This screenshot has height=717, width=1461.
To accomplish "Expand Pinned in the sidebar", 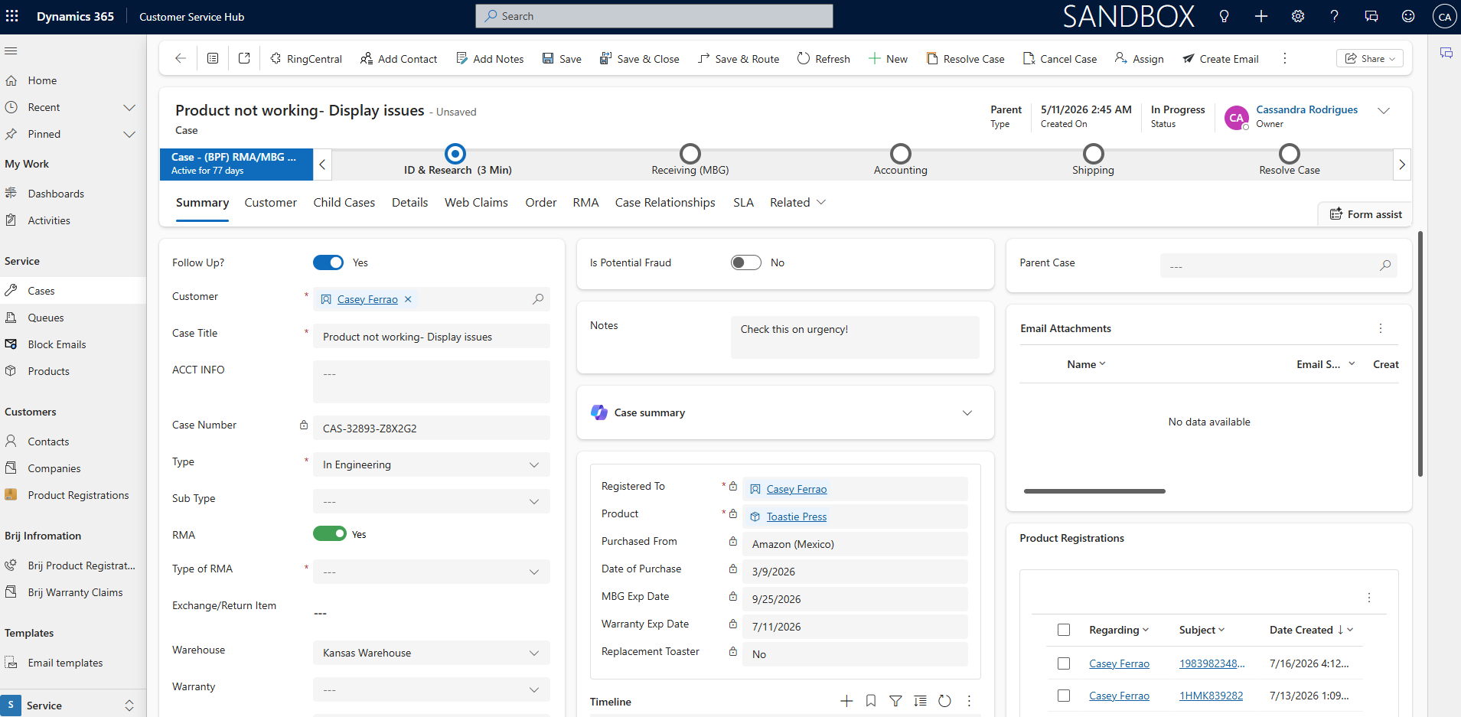I will [x=129, y=135].
